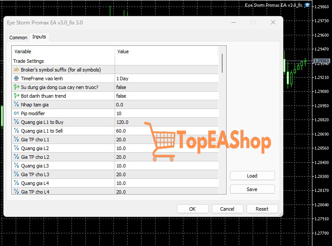This screenshot has width=332, height=246.
Task: Reset the inputs to their defaults
Action: (262, 209)
